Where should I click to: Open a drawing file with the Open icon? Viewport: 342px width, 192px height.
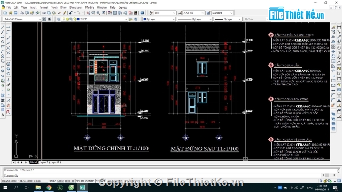(10, 13)
